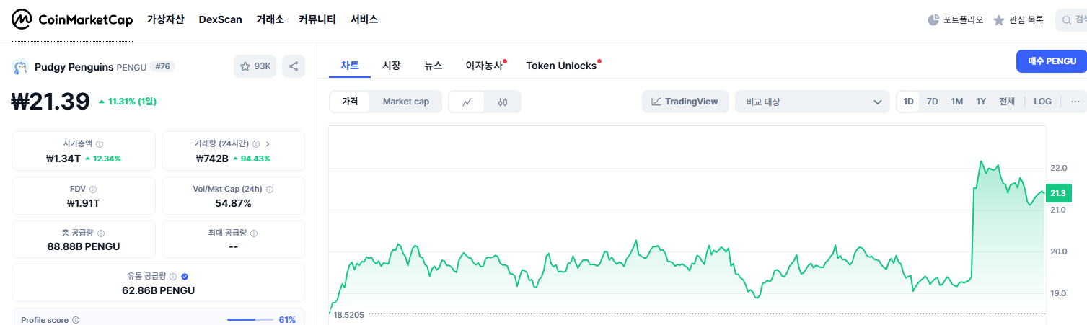This screenshot has height=325, width=1087.
Task: Select Market cap chart mode
Action: [406, 102]
